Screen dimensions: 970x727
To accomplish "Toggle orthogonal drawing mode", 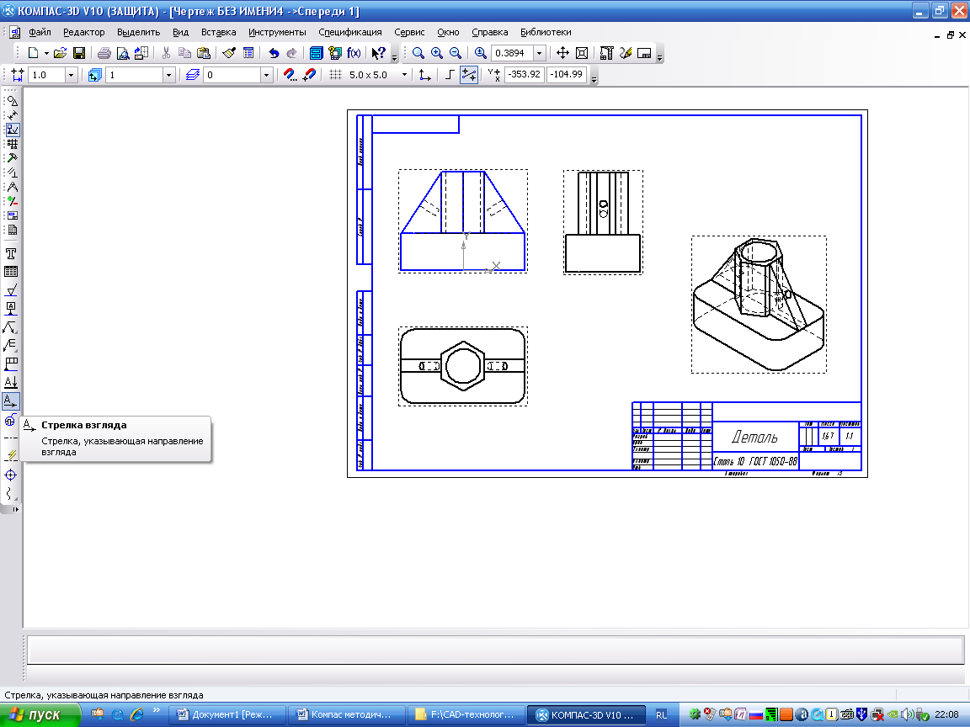I will [450, 75].
